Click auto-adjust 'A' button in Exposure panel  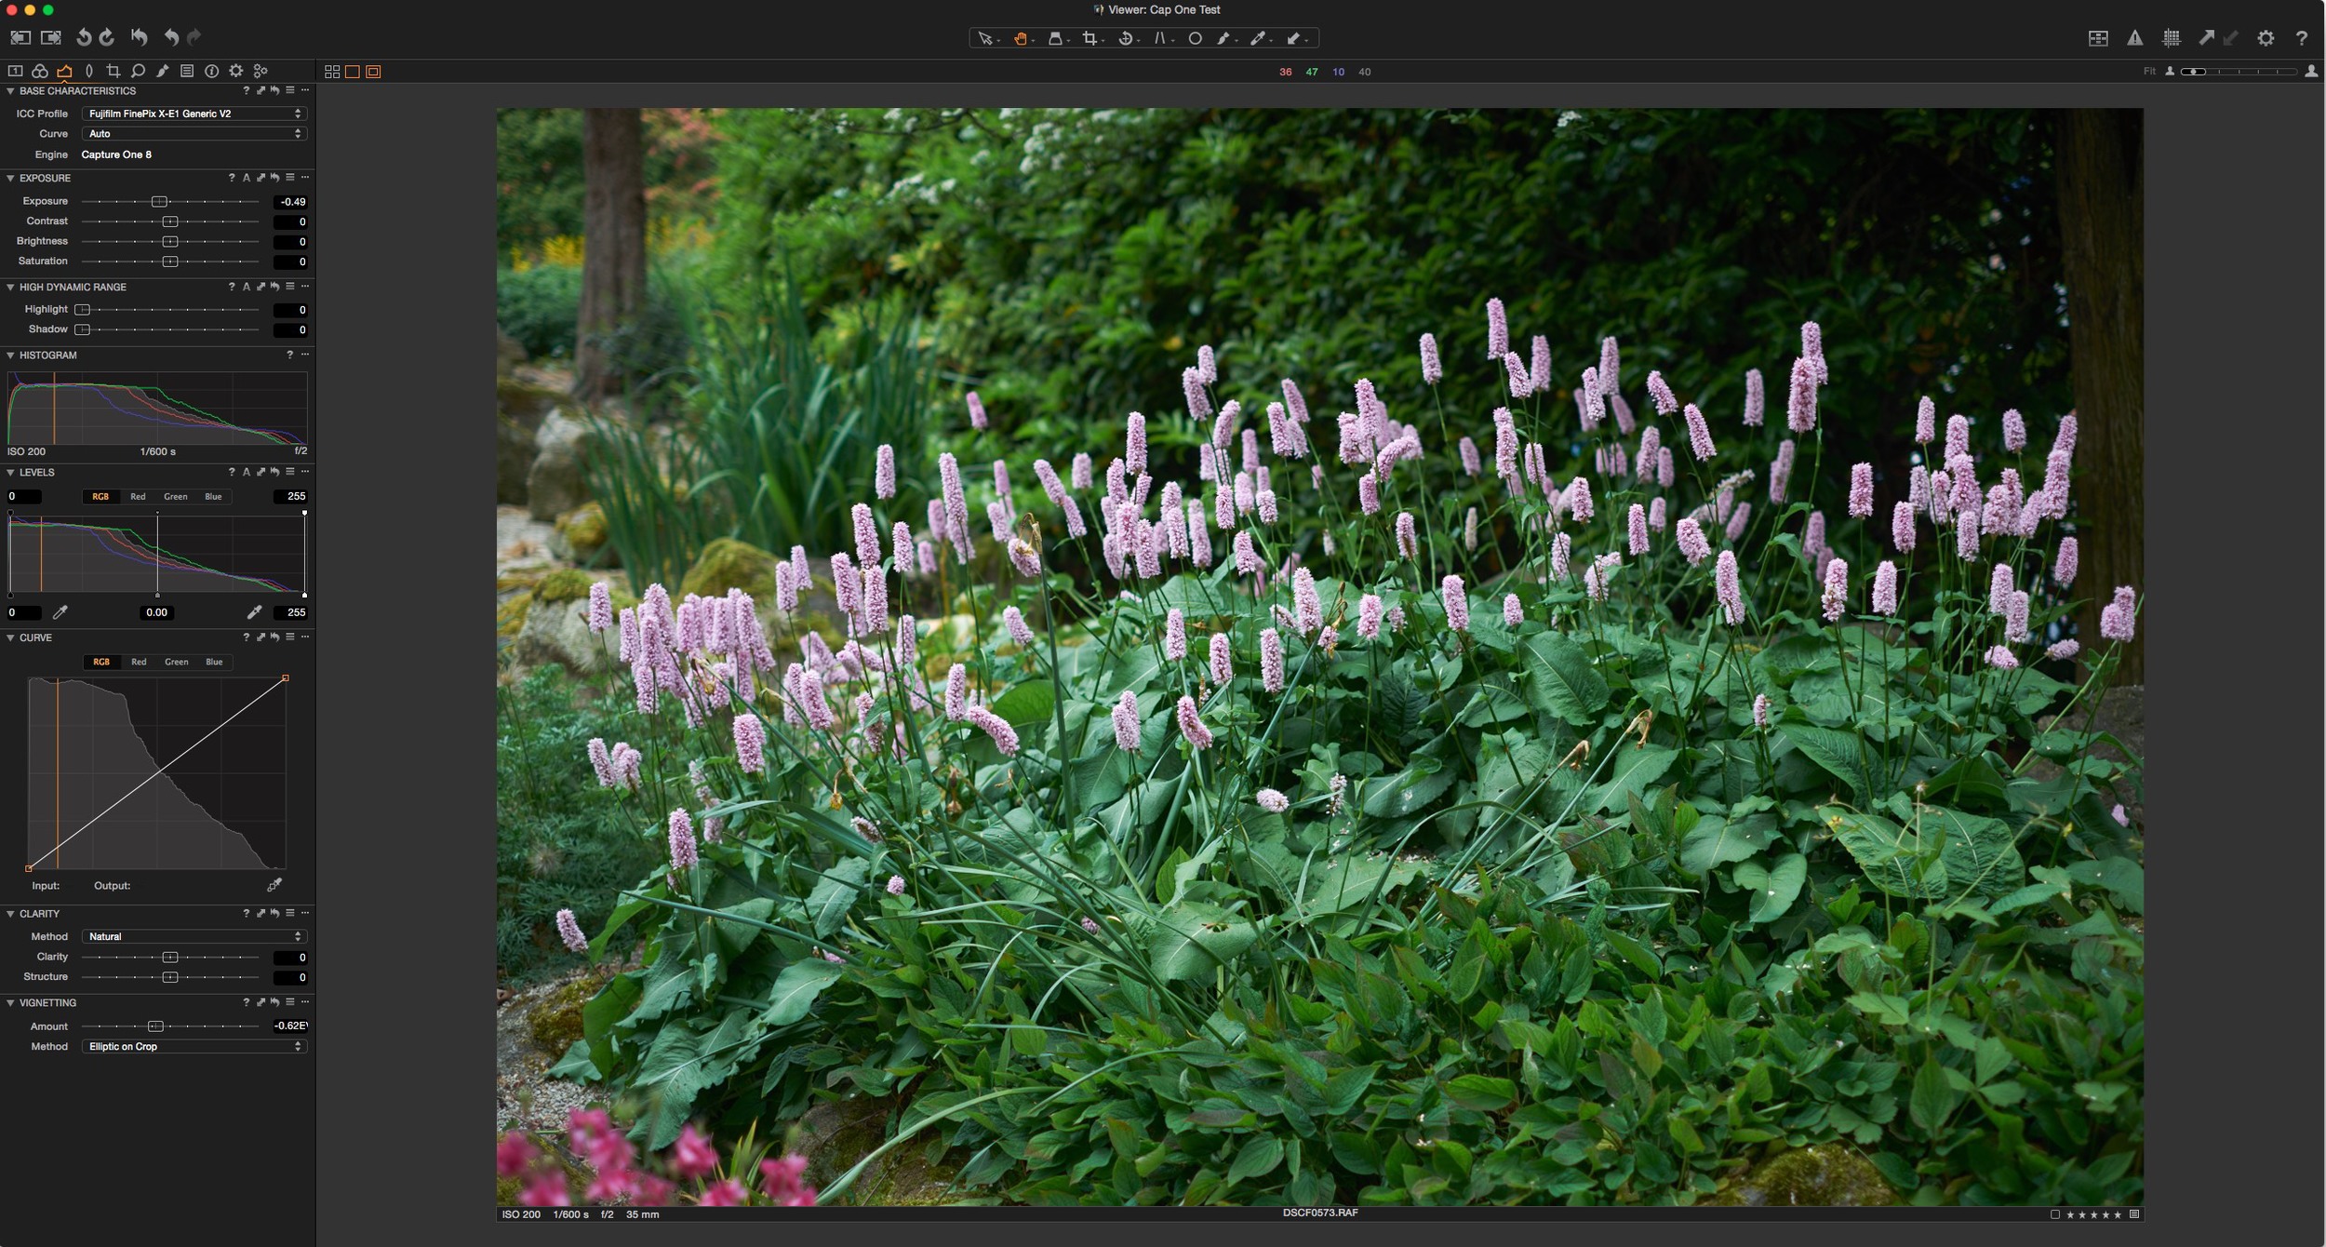click(x=246, y=178)
